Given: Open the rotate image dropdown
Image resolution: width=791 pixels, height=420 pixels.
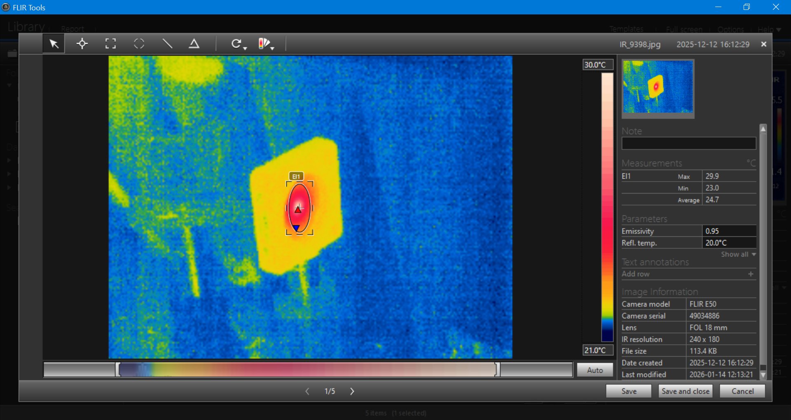Looking at the screenshot, I should [239, 44].
